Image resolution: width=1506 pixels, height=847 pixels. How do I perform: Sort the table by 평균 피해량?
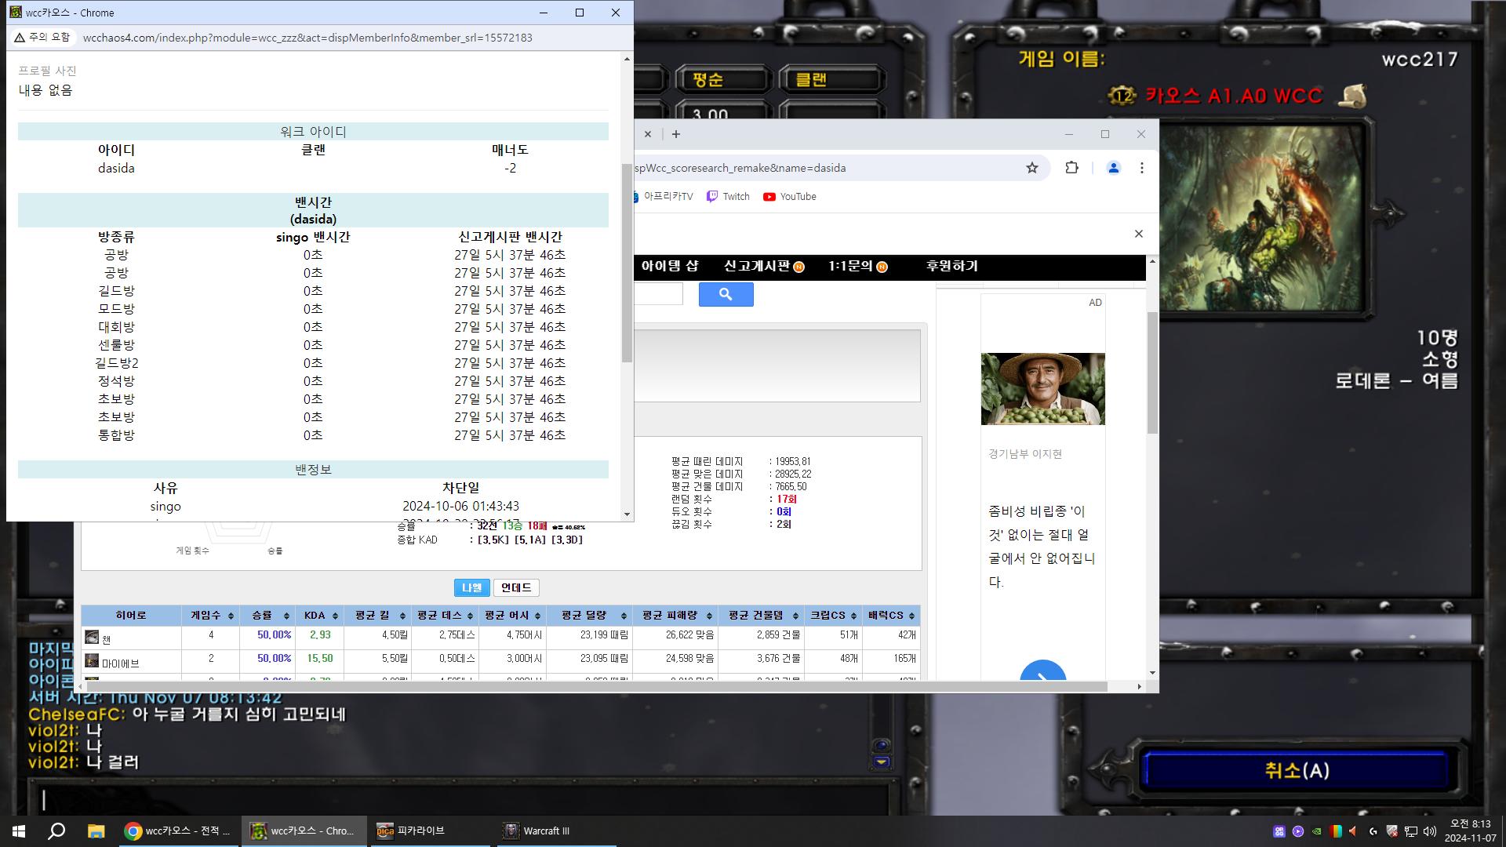pos(675,616)
